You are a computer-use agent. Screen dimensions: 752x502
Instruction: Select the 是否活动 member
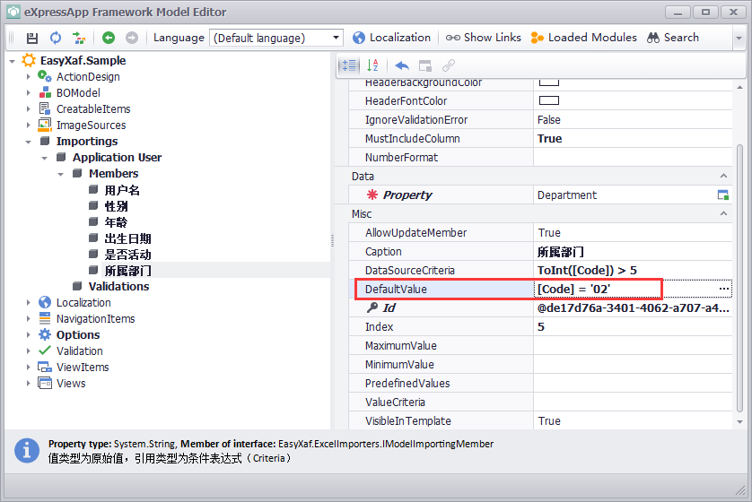(127, 255)
